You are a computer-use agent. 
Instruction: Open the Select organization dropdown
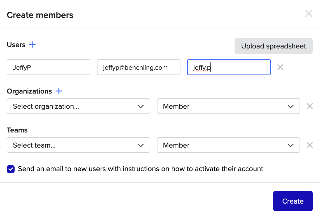point(78,106)
